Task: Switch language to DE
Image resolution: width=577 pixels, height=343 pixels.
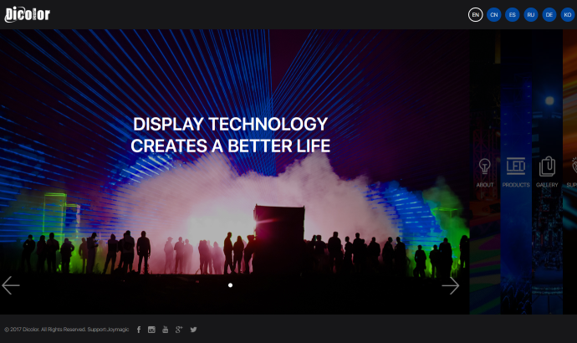Action: (549, 15)
